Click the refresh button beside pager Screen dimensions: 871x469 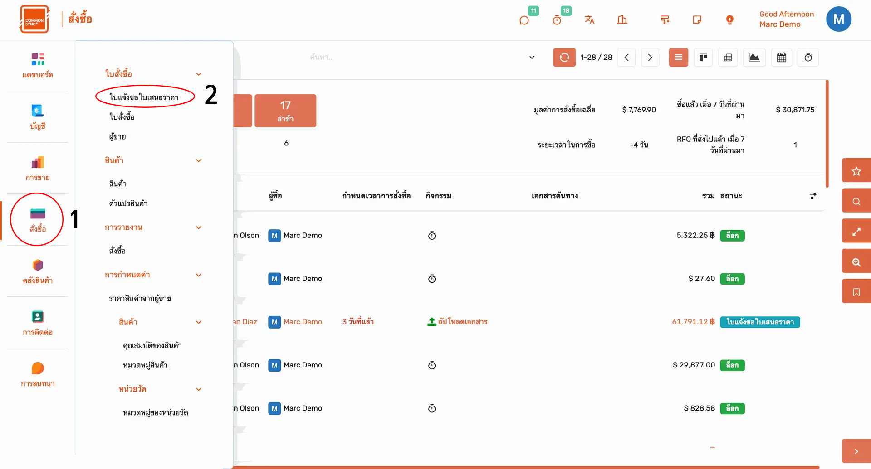(564, 58)
